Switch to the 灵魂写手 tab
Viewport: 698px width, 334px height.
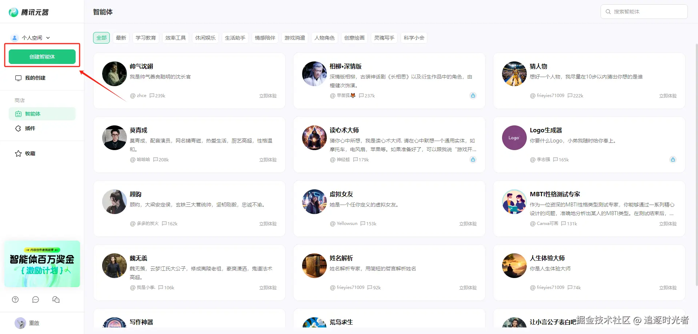[384, 38]
